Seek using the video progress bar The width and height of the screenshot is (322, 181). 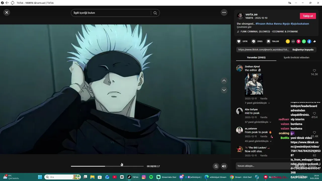pos(107,166)
